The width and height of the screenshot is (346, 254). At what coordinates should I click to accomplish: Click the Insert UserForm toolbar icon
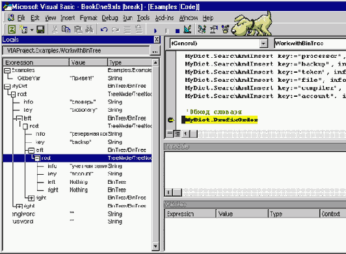pos(23,29)
